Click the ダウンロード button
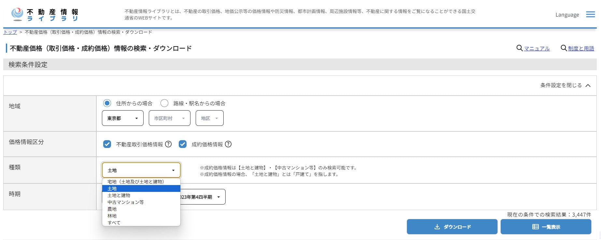Image resolution: width=601 pixels, height=240 pixels. (x=452, y=227)
